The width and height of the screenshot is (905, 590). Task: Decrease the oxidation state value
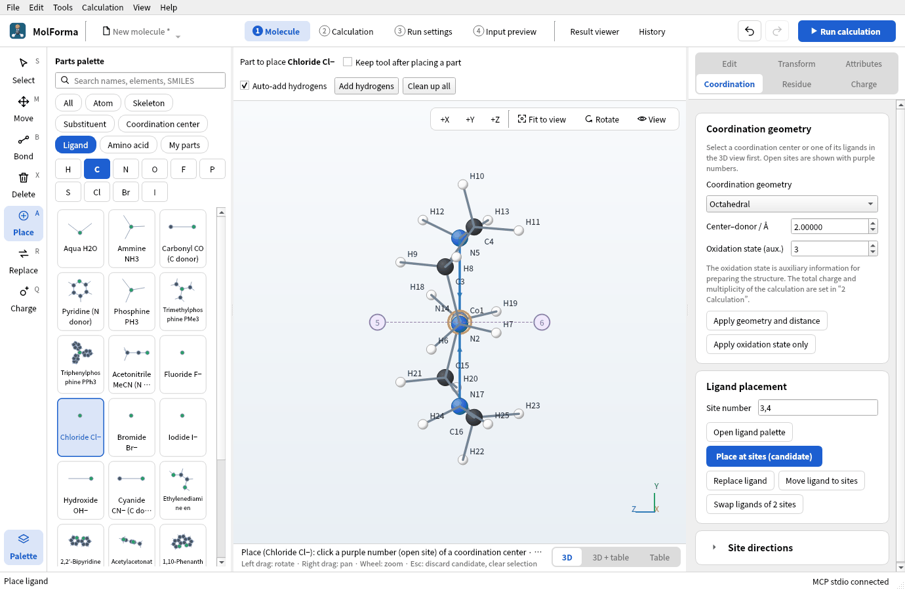click(873, 252)
